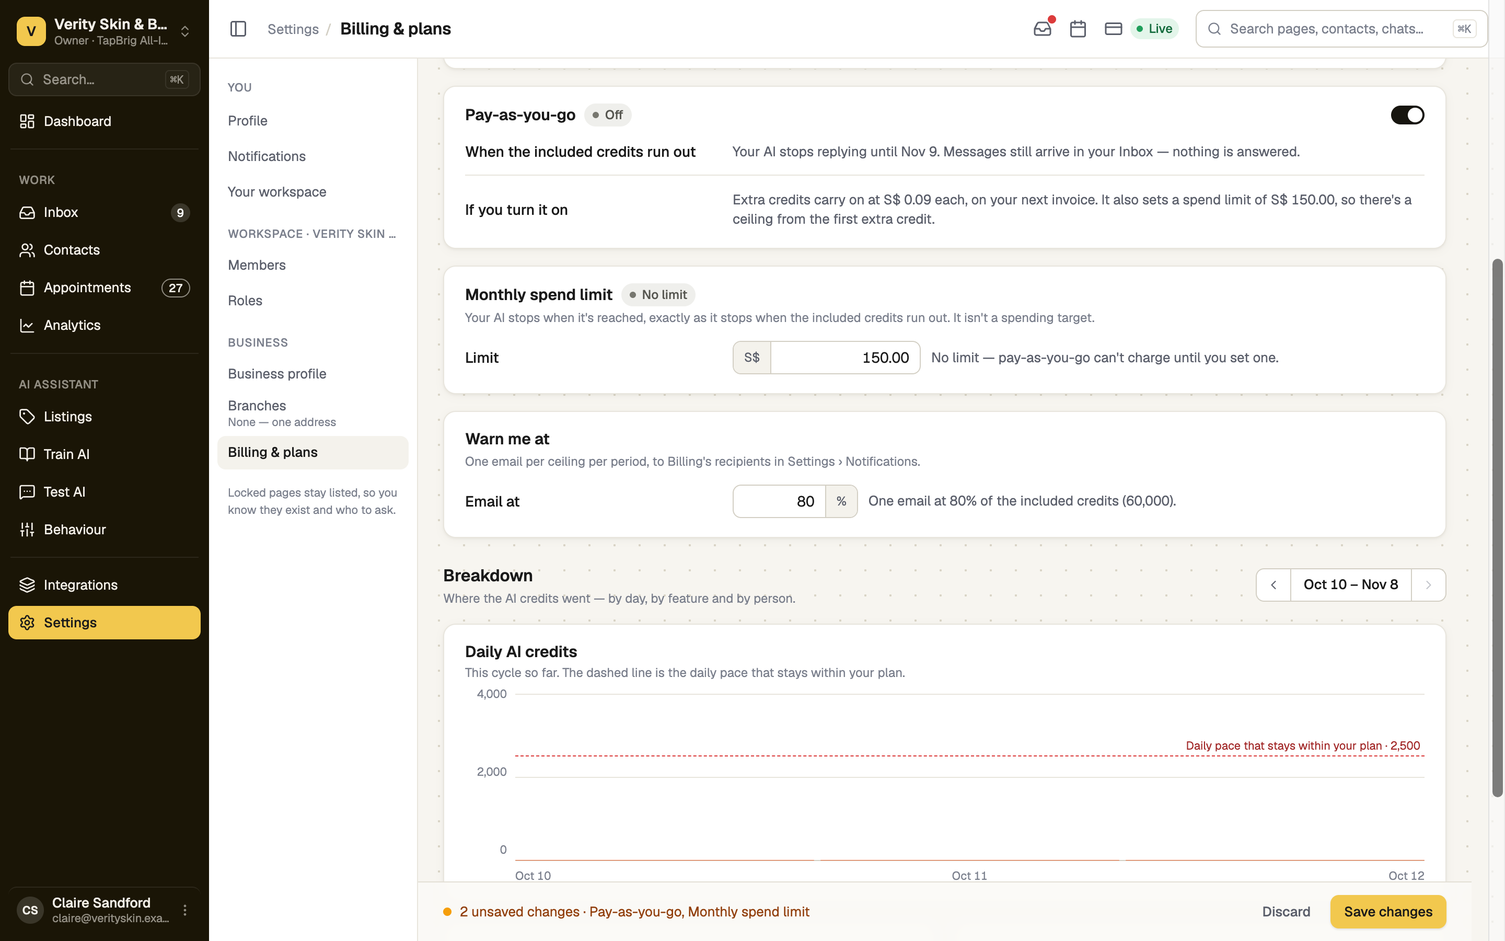Click the Email at percentage field

click(779, 502)
